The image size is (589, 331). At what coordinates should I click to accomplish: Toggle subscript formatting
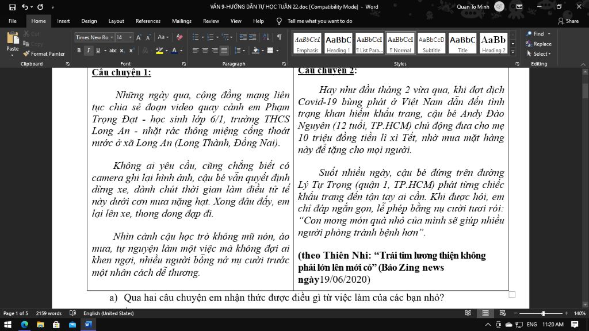coord(121,51)
